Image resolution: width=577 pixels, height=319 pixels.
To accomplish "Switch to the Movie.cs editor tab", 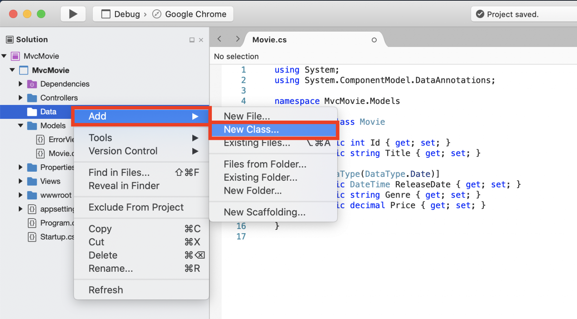I will point(269,39).
